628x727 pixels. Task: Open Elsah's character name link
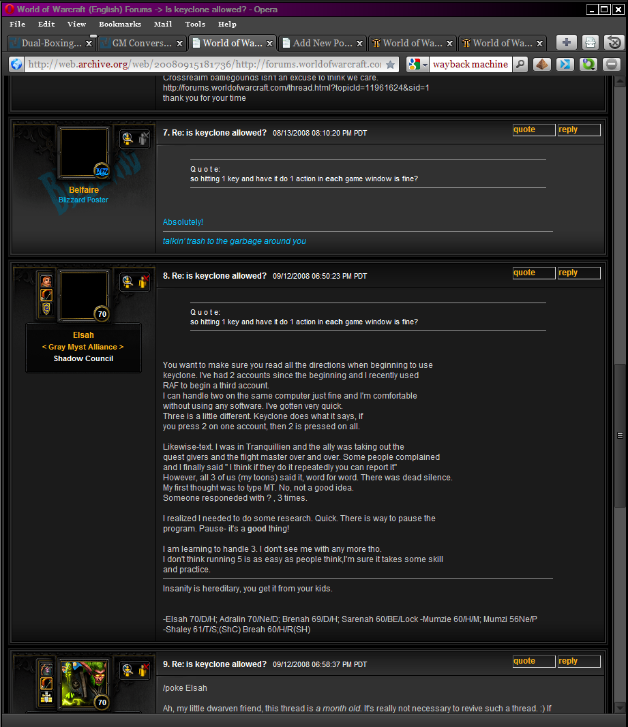pyautogui.click(x=84, y=335)
